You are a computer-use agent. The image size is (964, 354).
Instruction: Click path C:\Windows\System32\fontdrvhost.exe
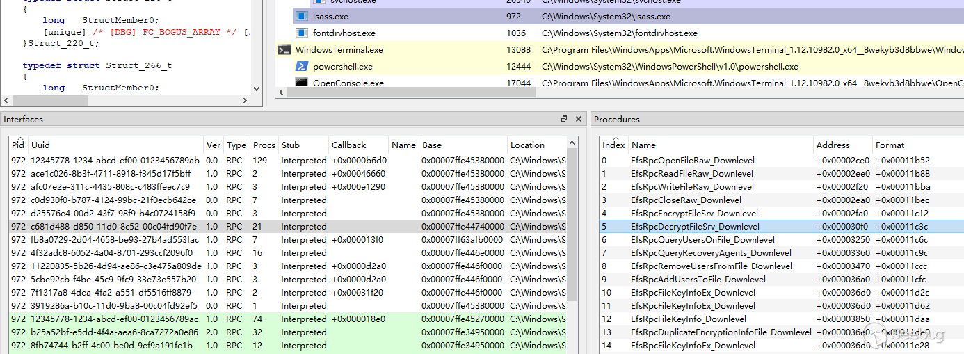[620, 33]
